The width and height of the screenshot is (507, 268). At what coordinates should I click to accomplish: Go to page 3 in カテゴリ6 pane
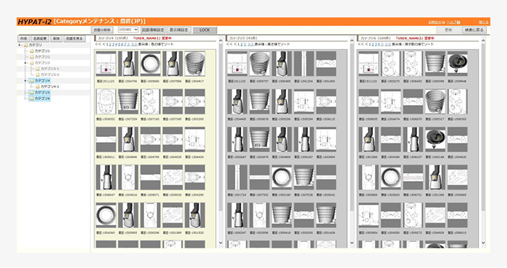click(x=376, y=44)
